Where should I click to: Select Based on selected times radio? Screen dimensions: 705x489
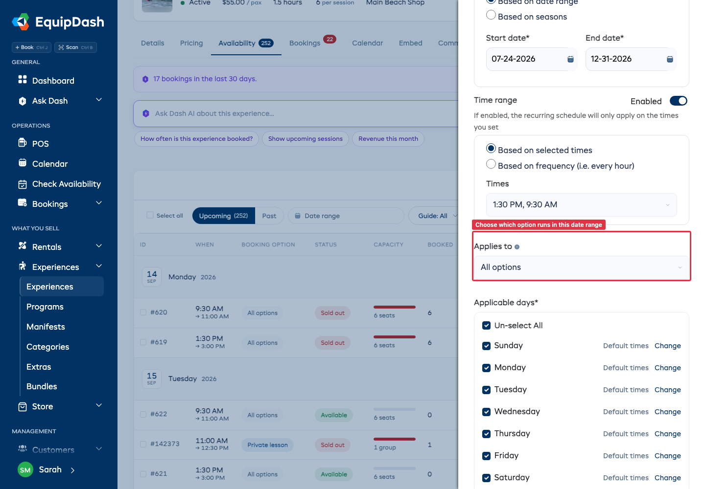pos(491,149)
